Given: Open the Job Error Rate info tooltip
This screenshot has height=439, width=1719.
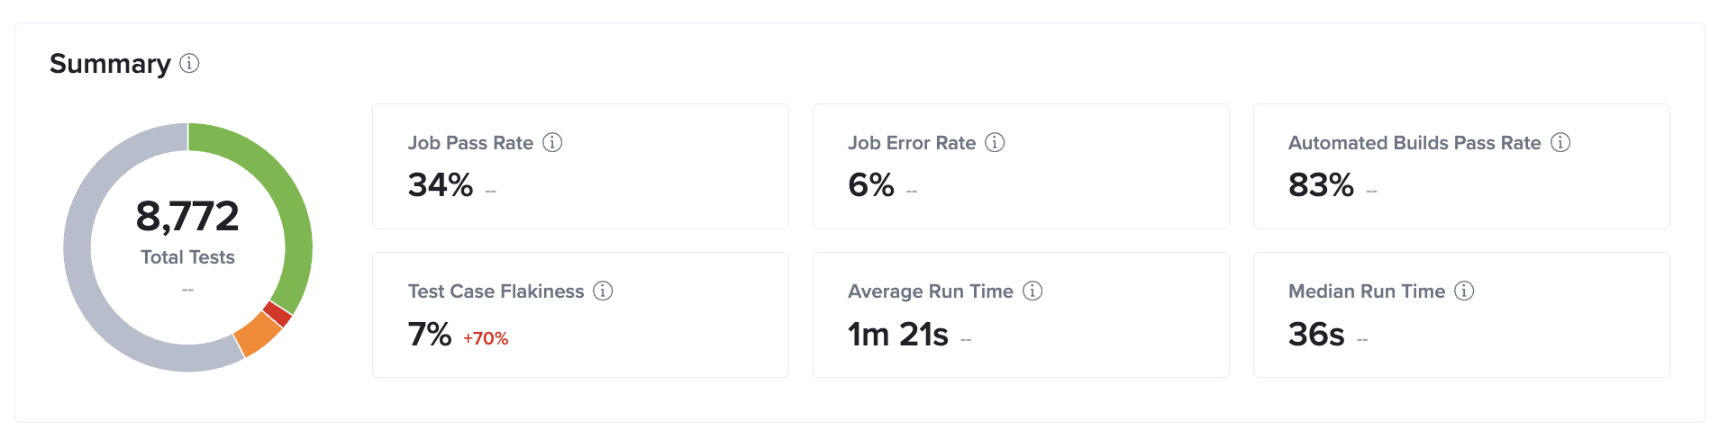Looking at the screenshot, I should click(995, 143).
